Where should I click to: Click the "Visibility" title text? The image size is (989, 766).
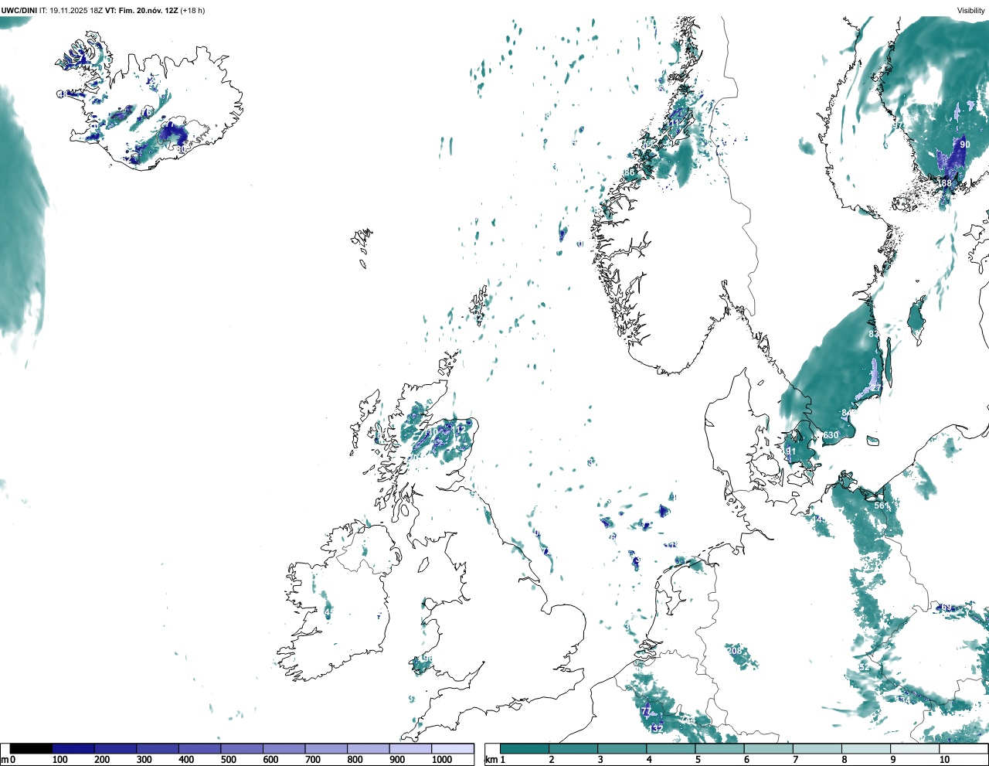[970, 10]
